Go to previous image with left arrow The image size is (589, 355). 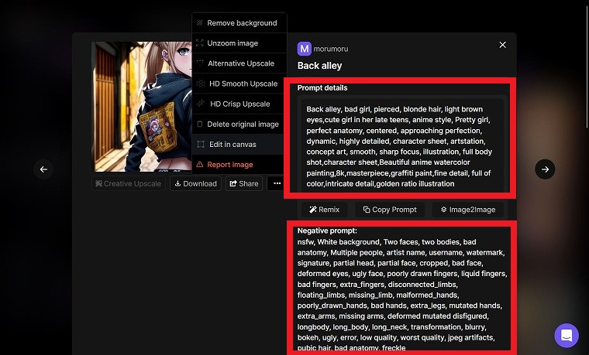43,169
